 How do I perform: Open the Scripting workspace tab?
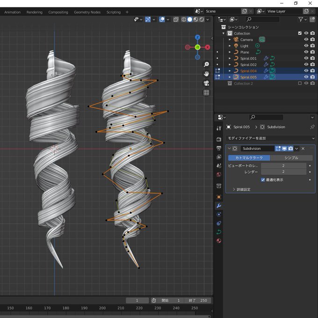(113, 12)
